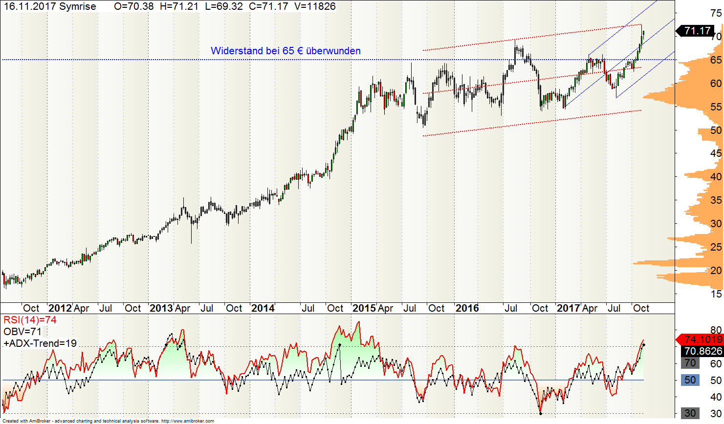This screenshot has height=424, width=724.
Task: Click the '25' label on the price axis
Action: [x=716, y=247]
